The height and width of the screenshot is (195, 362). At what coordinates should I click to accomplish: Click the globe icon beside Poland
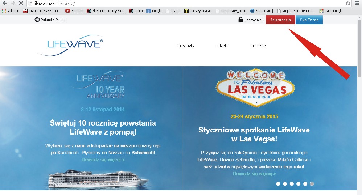coord(37,20)
